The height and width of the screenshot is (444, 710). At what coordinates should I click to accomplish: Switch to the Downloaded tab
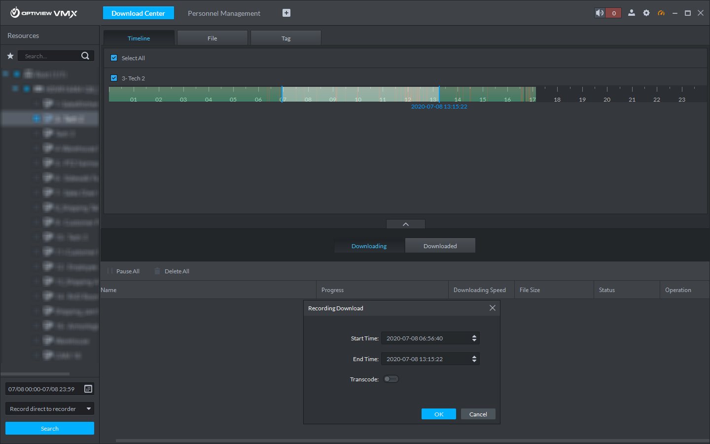click(x=440, y=245)
